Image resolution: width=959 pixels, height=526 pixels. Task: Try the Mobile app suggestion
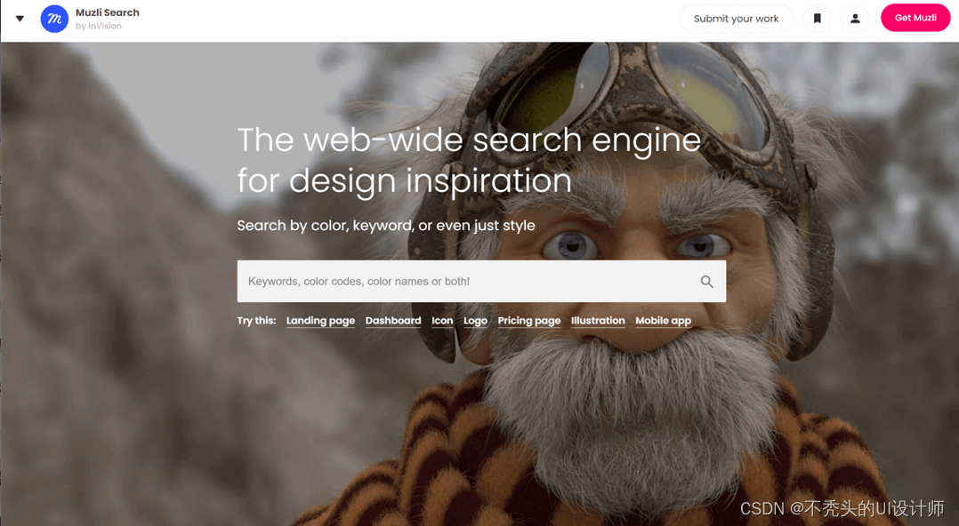click(x=663, y=321)
